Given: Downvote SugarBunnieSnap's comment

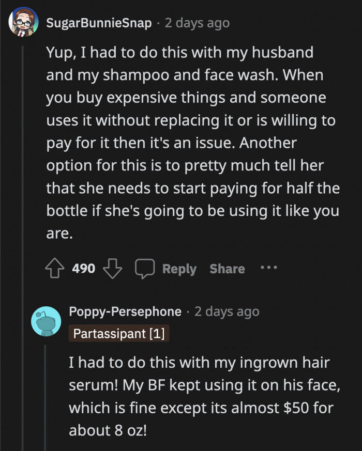Looking at the screenshot, I should 112,269.
